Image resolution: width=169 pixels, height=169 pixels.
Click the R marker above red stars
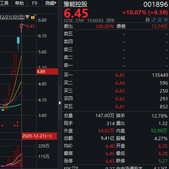click(x=17, y=122)
